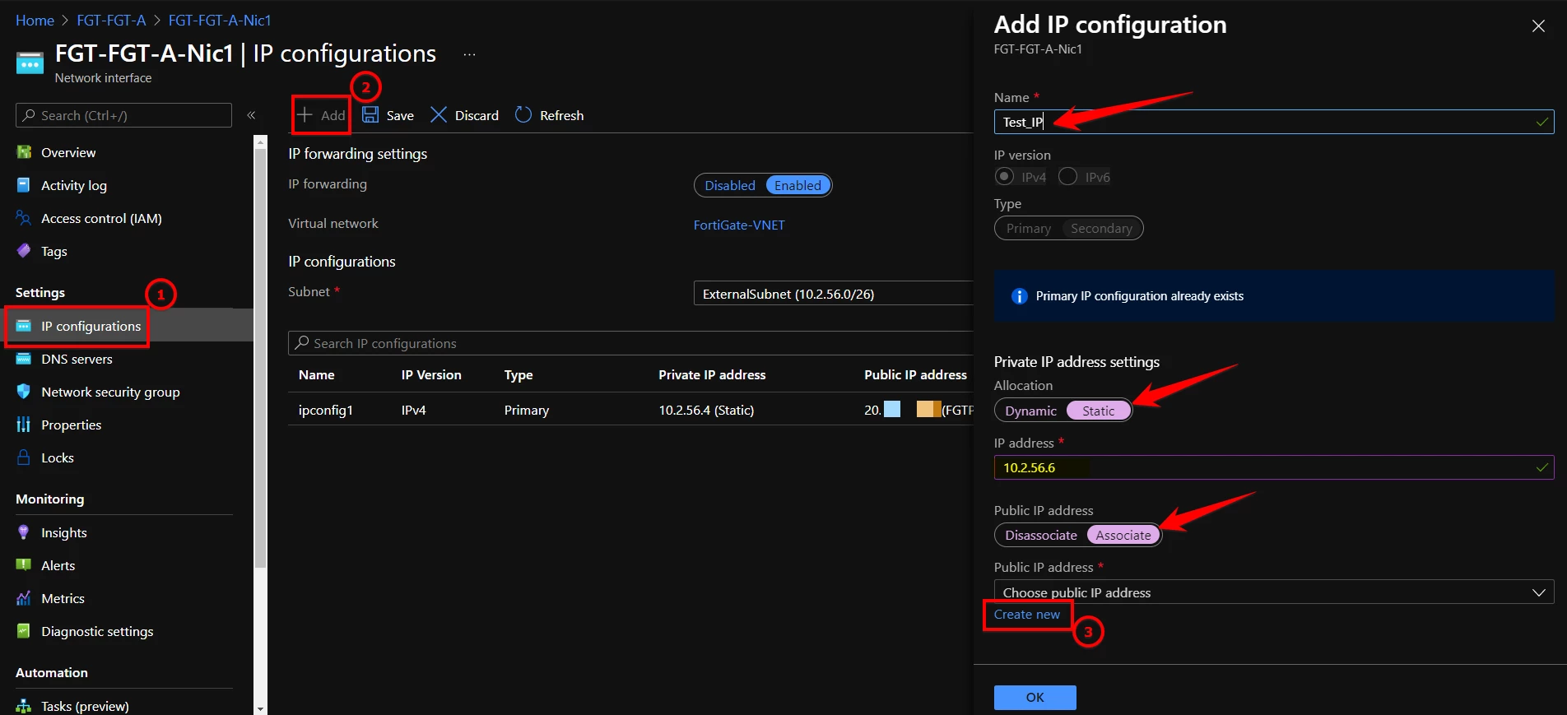1567x715 pixels.
Task: Open Network security group page
Action: pyautogui.click(x=110, y=392)
